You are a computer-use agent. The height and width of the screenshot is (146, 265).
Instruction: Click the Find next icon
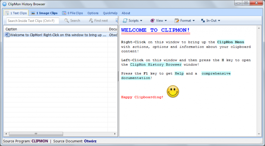(x=91, y=20)
